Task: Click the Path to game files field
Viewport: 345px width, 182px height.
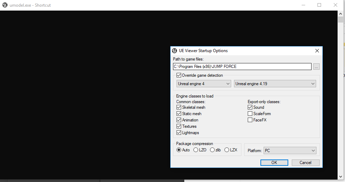Action: point(242,67)
